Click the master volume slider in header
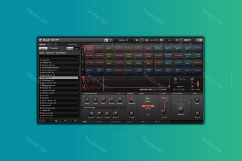The height and width of the screenshot is (161, 242). (x=189, y=40)
